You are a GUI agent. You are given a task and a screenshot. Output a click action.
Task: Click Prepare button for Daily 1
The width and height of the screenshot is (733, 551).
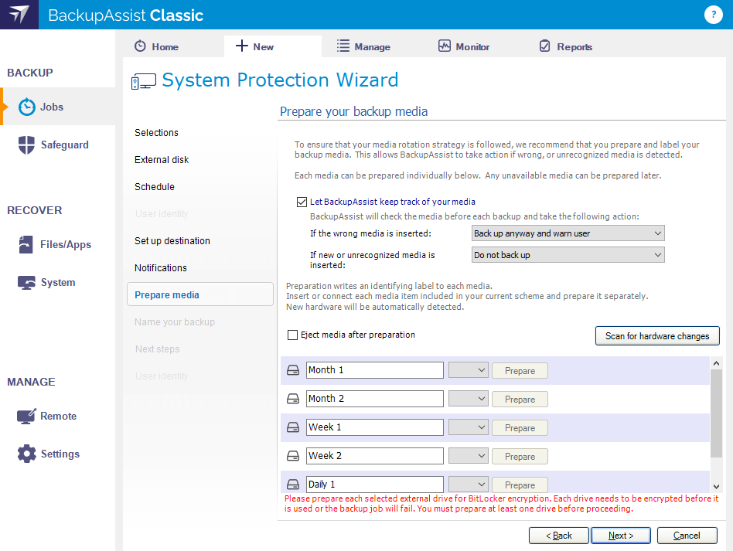(520, 485)
